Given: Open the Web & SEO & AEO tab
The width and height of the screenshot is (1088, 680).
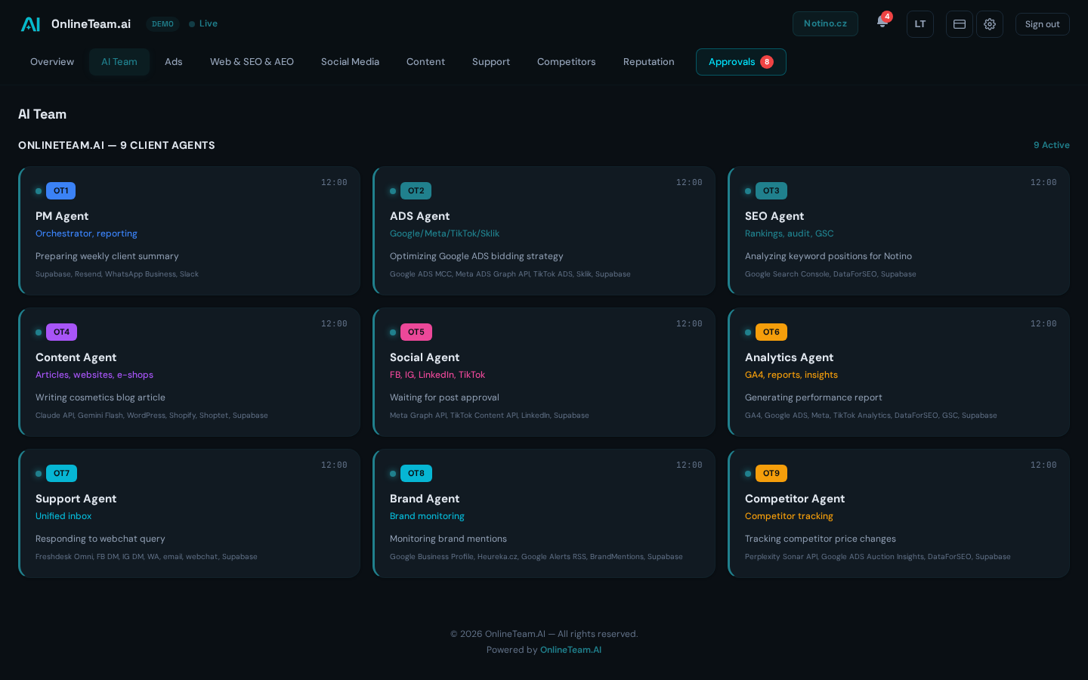Looking at the screenshot, I should (252, 62).
